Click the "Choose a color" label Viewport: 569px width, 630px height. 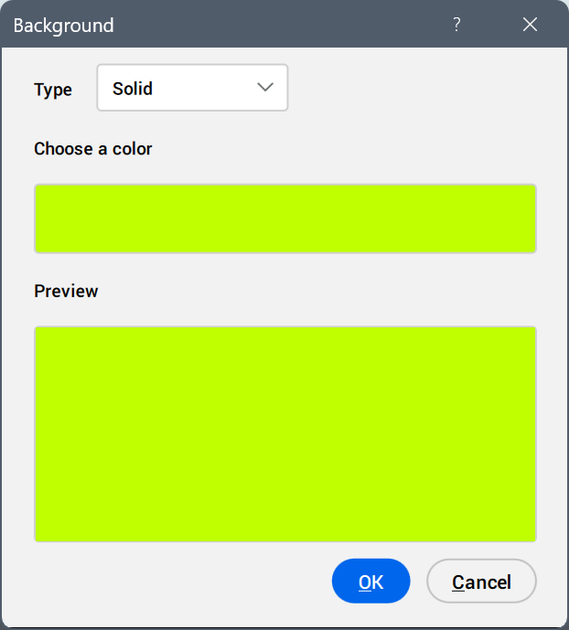[x=92, y=148]
